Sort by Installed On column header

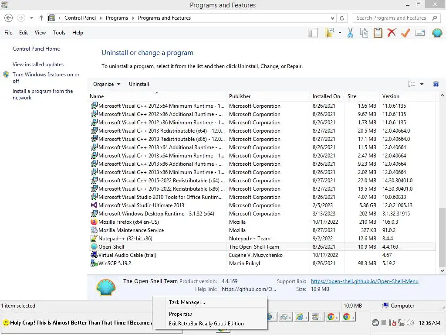pos(326,96)
